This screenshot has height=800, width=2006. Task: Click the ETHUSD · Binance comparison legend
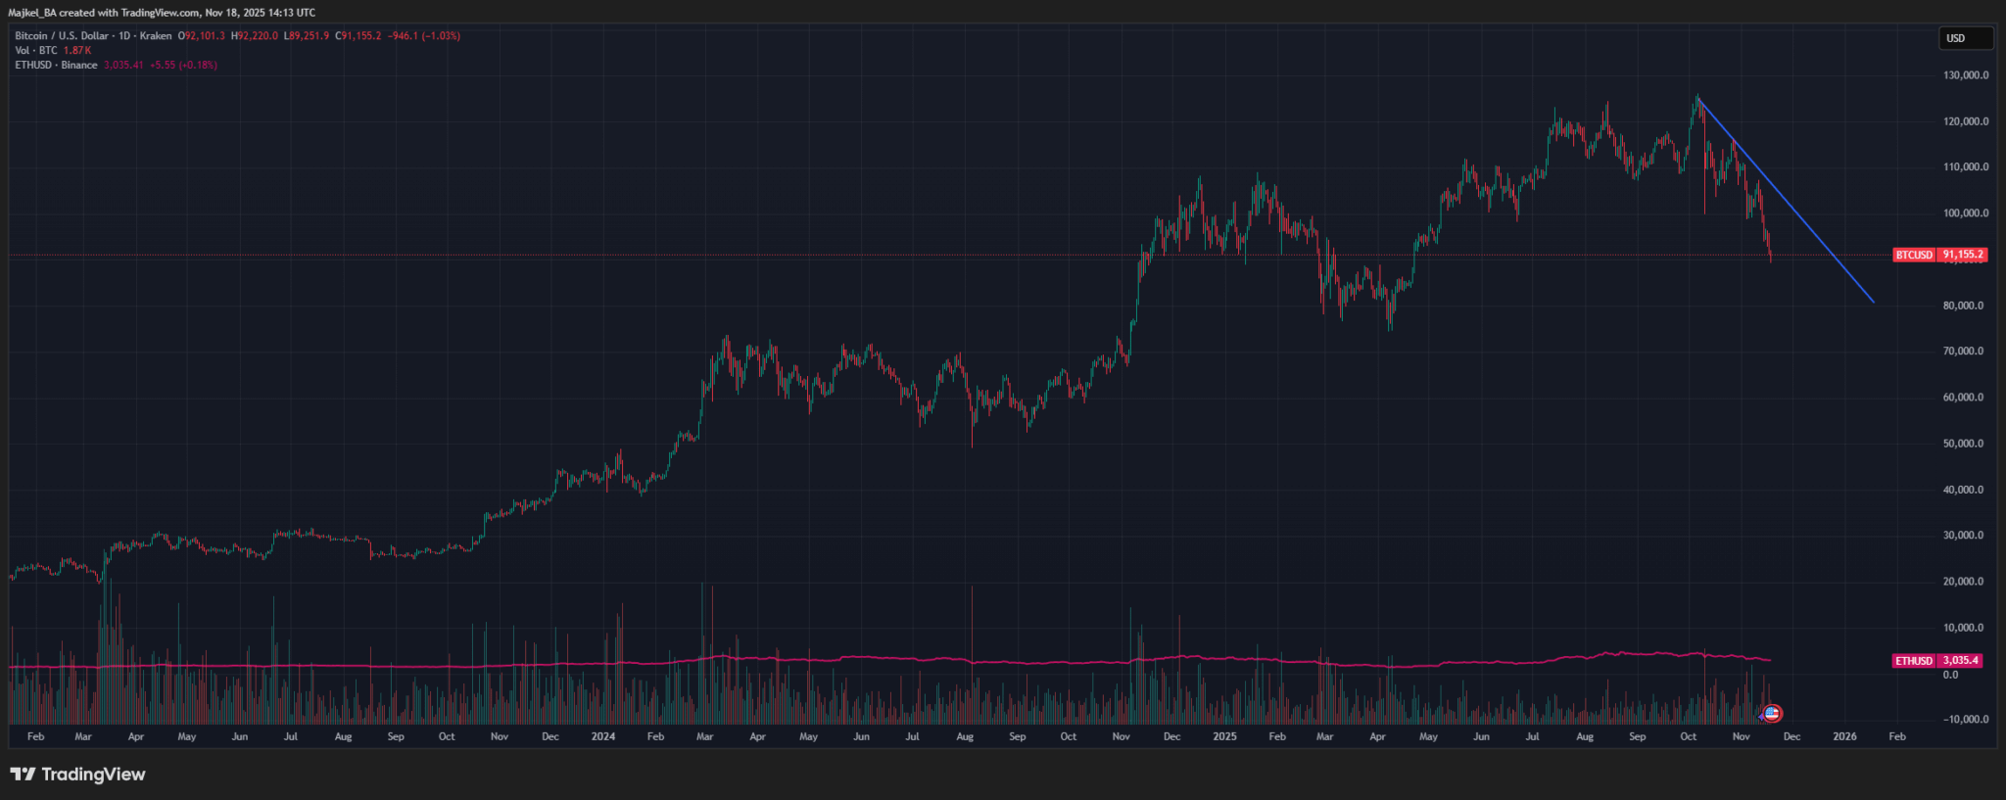click(56, 66)
